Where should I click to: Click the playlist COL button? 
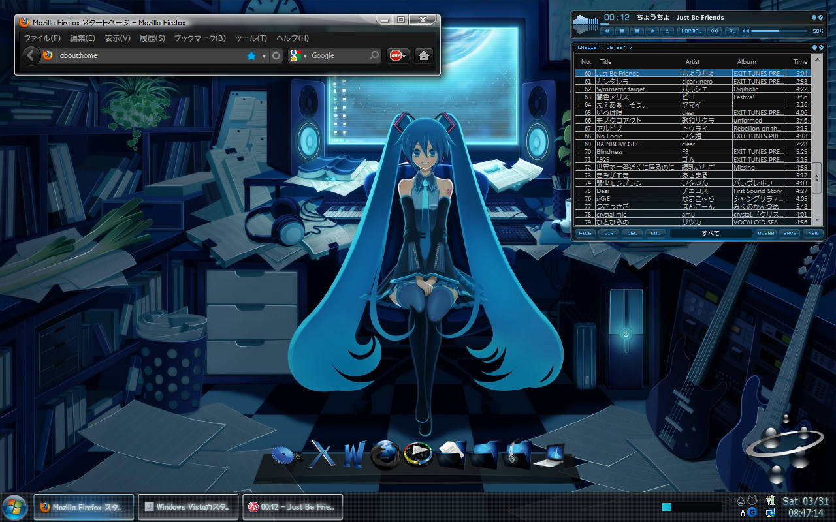[x=655, y=233]
